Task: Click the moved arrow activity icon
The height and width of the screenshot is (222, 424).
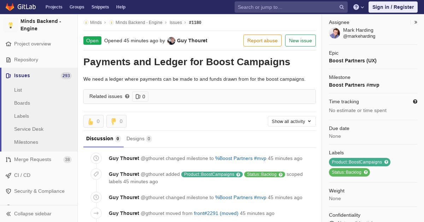Action: (96, 213)
